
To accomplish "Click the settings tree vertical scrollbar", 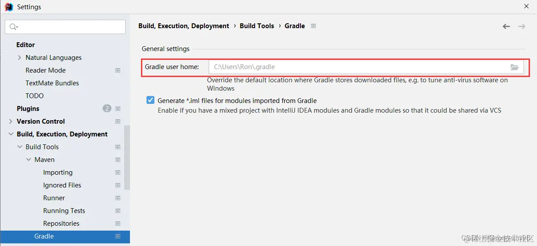I will 127,157.
